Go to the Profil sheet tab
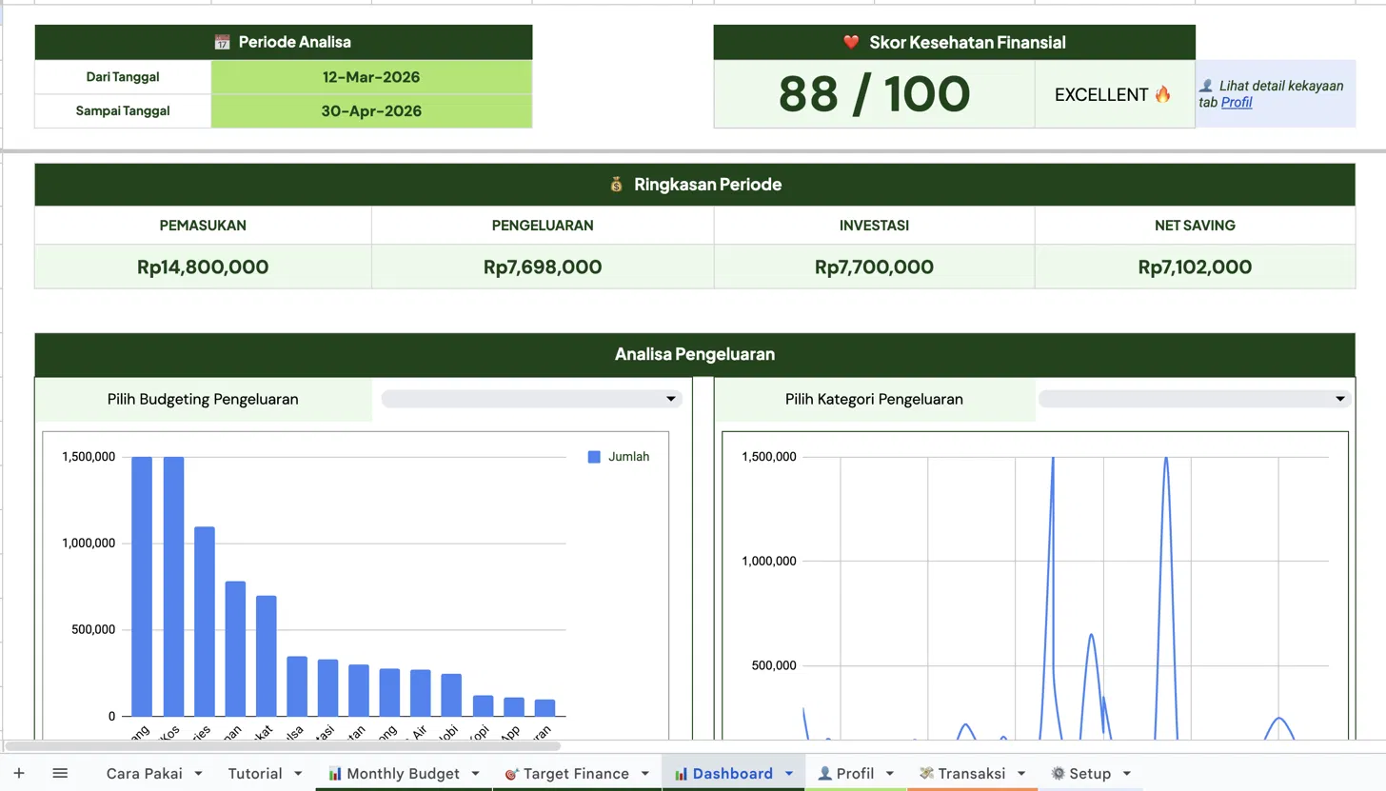The height and width of the screenshot is (791, 1386). [855, 774]
